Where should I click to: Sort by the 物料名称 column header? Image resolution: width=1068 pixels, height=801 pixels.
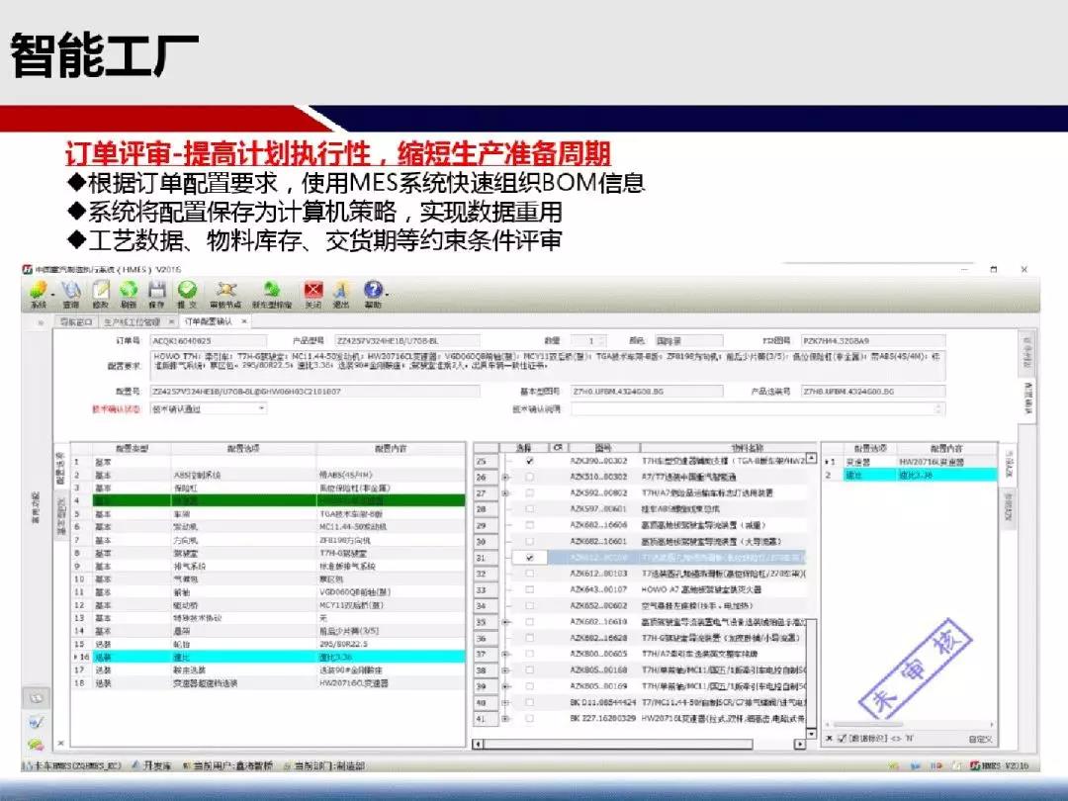[x=748, y=448]
